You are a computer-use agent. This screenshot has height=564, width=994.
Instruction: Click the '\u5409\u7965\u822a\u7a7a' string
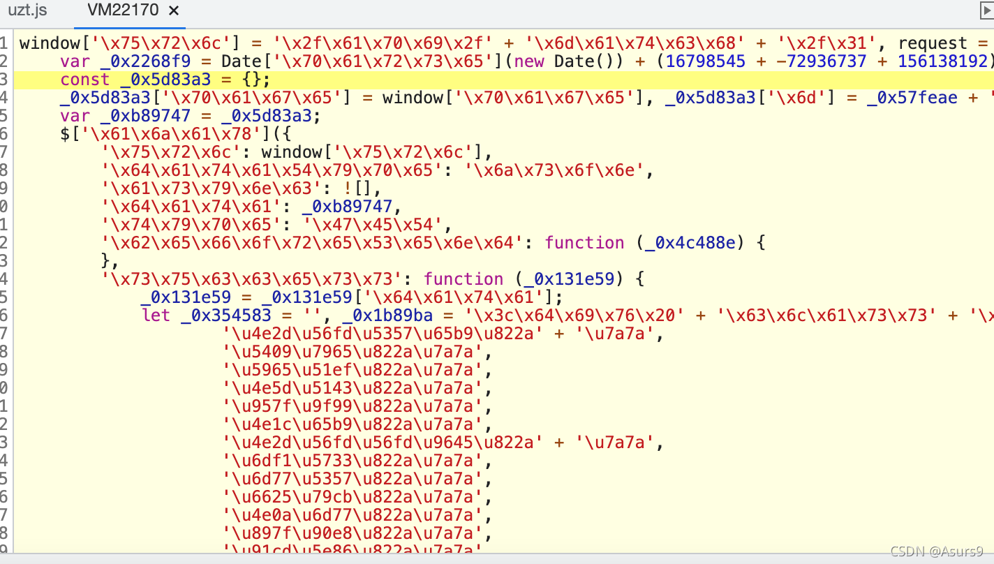[x=353, y=352]
